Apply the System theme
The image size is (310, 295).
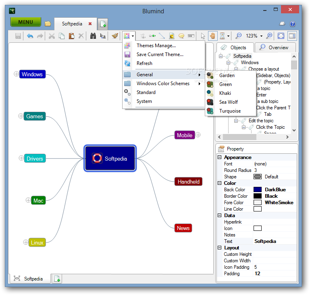(164, 101)
